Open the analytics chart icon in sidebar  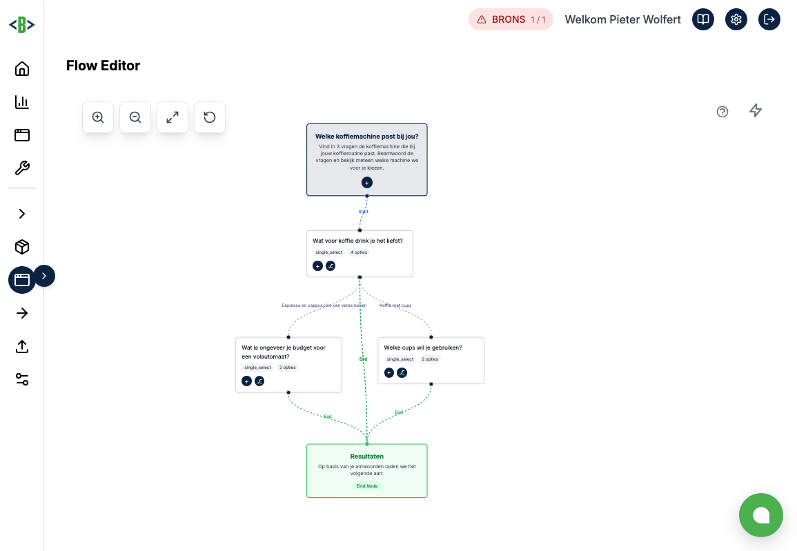tap(21, 102)
